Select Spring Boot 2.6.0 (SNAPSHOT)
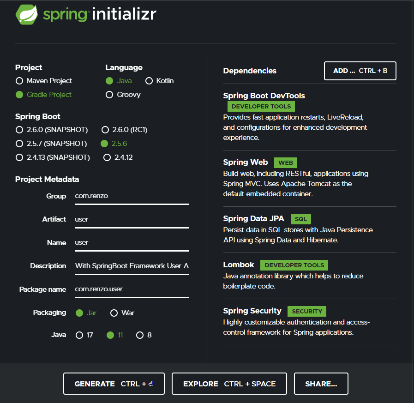This screenshot has width=414, height=403. pyautogui.click(x=19, y=130)
